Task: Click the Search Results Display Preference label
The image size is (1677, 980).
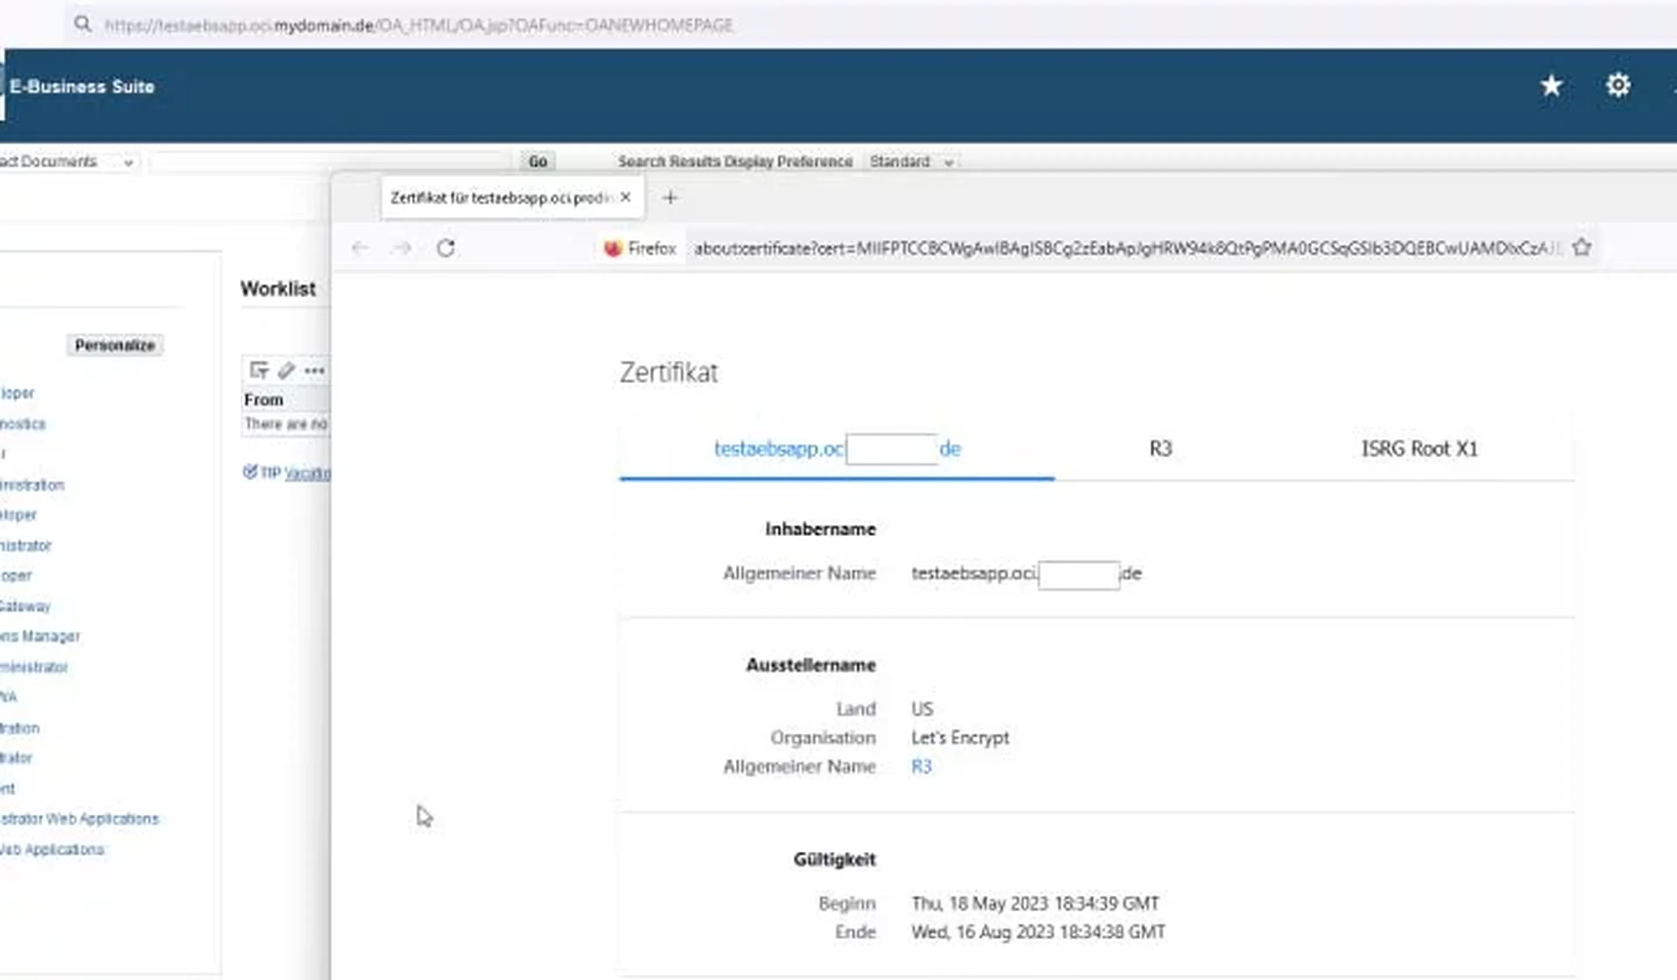Action: tap(735, 162)
